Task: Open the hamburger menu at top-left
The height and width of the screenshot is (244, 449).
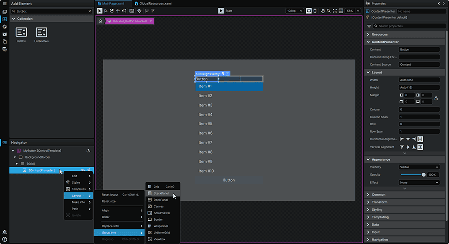Action: tap(5, 3)
